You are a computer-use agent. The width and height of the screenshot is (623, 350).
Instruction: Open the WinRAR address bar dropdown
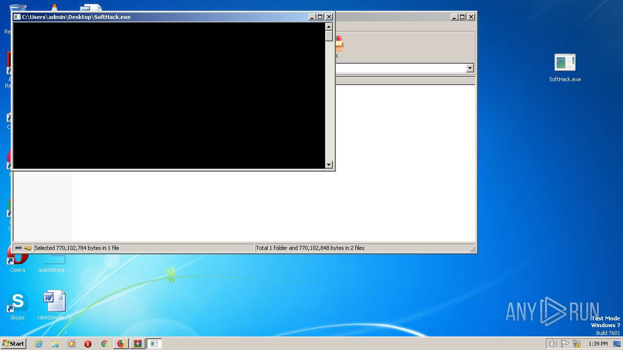point(470,68)
